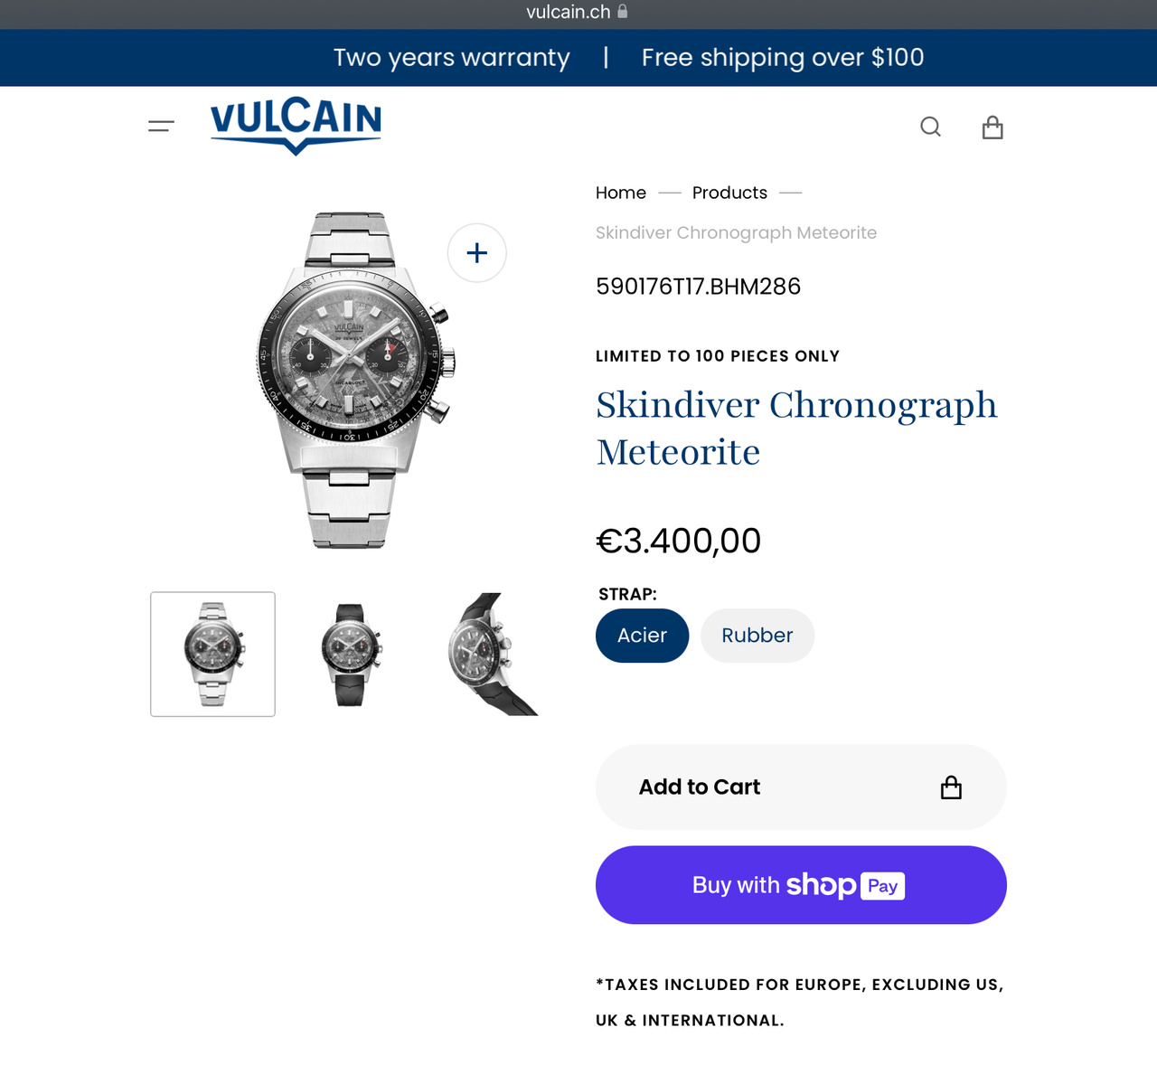The width and height of the screenshot is (1157, 1065).
Task: Click the main watch product image
Action: 354,380
